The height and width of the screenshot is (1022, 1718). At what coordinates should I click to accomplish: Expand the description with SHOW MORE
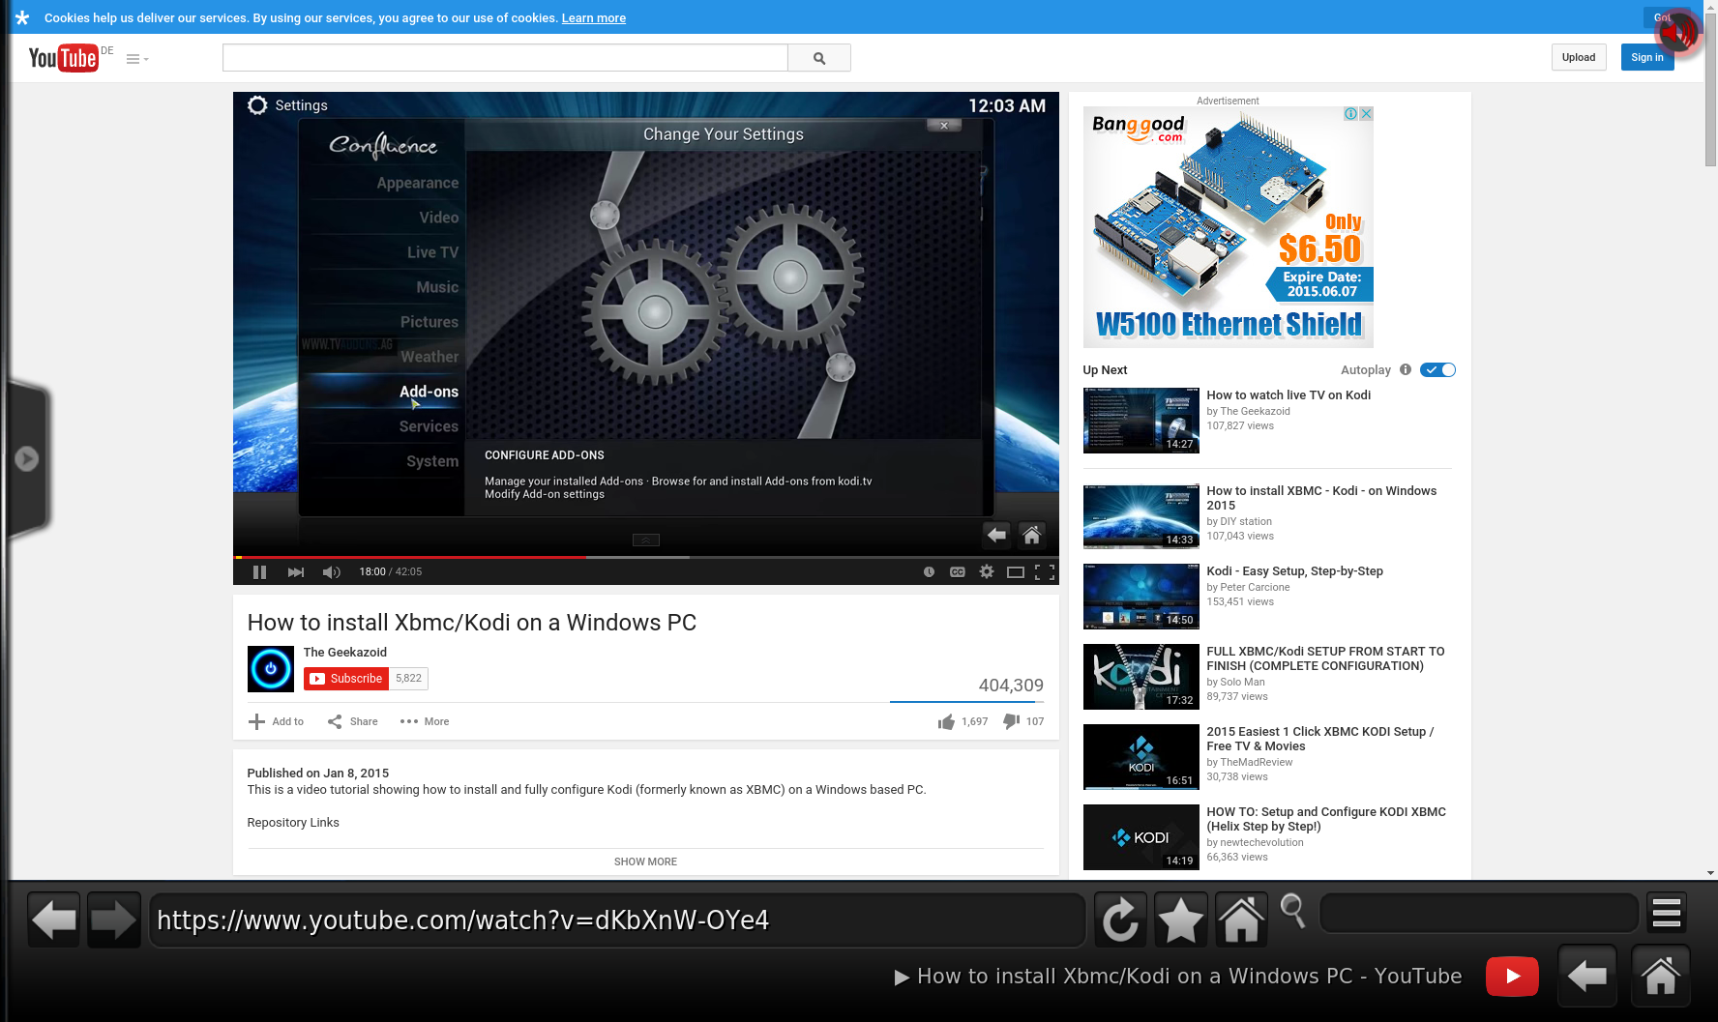tap(645, 861)
